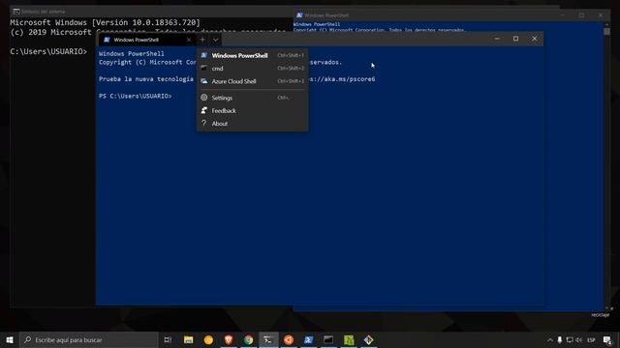This screenshot has width=620, height=348.
Task: Collapse the new-tab dropdown chevron
Action: pyautogui.click(x=215, y=40)
